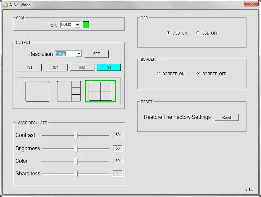261x197 pixels.
Task: Click the green COM port status indicator
Action: [86, 25]
